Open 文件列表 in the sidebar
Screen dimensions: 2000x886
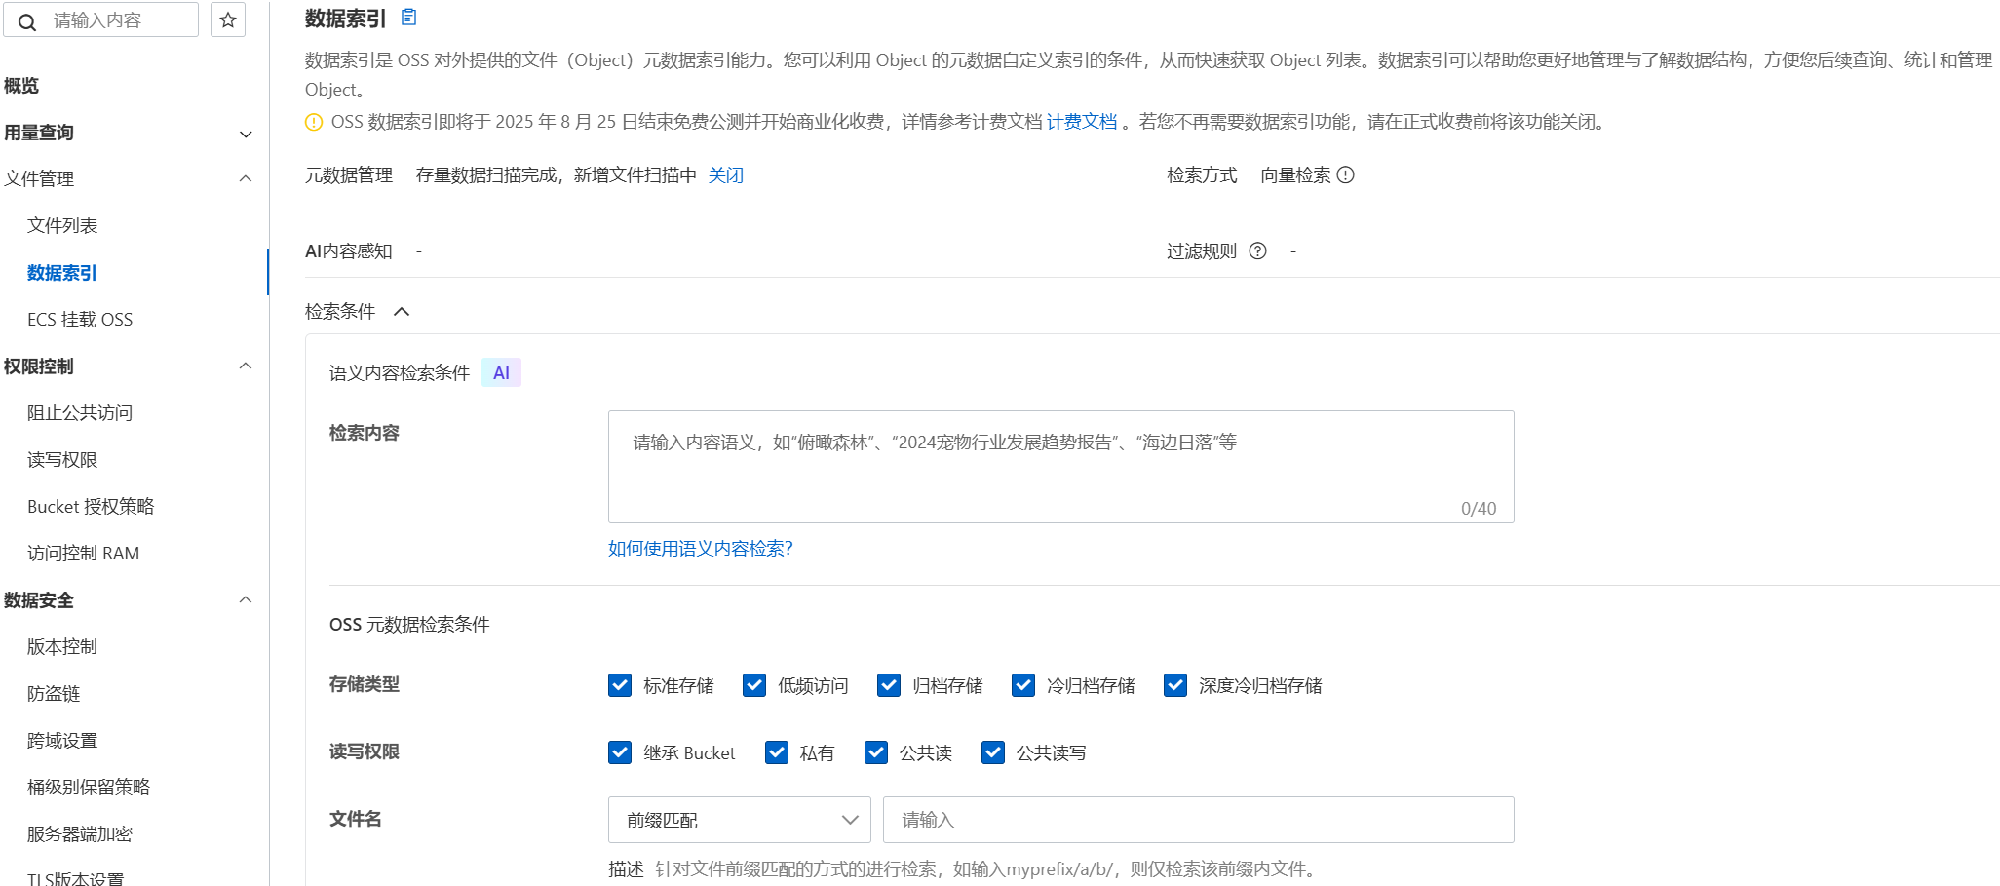(x=62, y=225)
